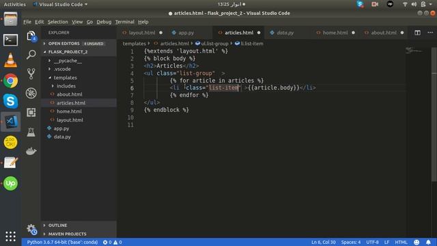
Task: Open the Explorer view in activity bar
Action: 31,36
